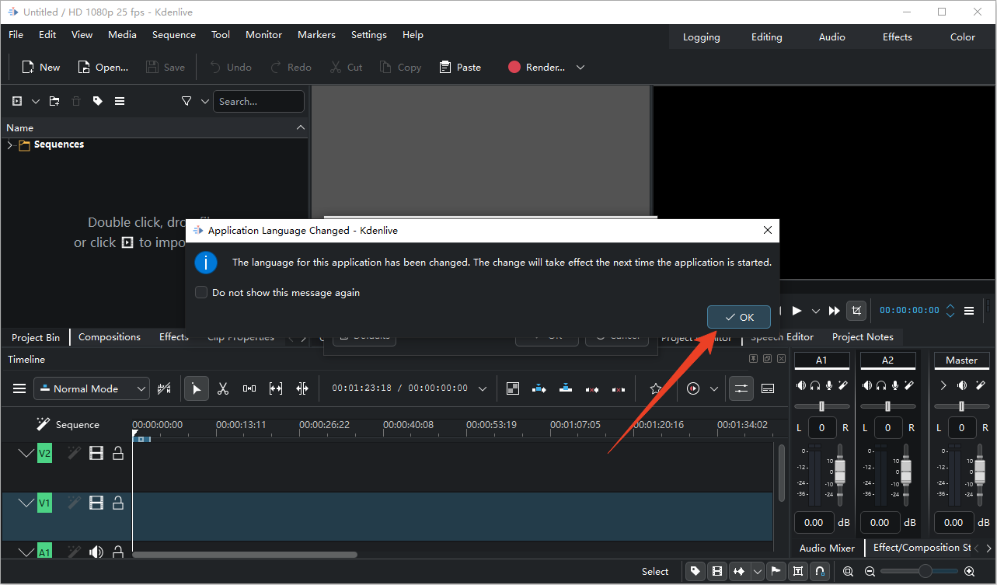Expand the Sequences folder in Project Bin
This screenshot has width=997, height=585.
click(x=10, y=145)
